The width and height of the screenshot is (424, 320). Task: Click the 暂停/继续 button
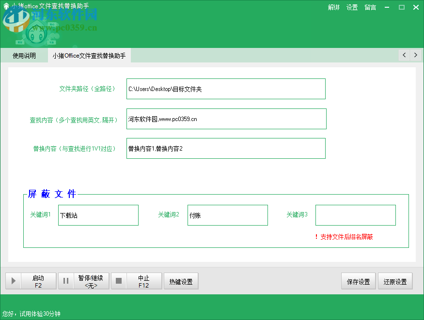pos(92,281)
